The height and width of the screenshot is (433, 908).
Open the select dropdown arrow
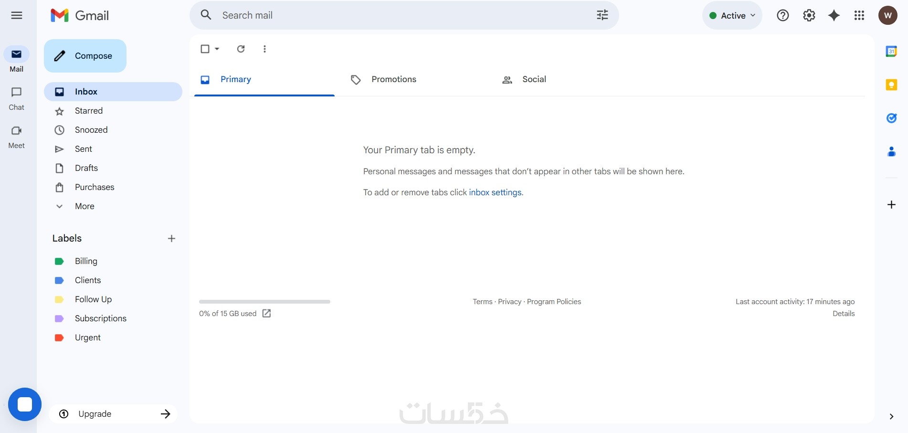tap(217, 49)
